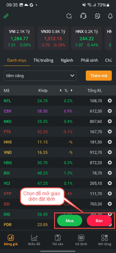The image size is (116, 253).
Task: Open the stock search icon
Action: [69, 16]
